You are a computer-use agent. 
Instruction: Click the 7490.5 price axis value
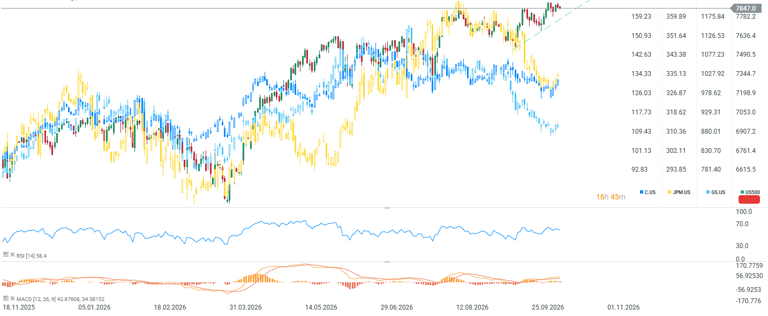click(x=746, y=55)
